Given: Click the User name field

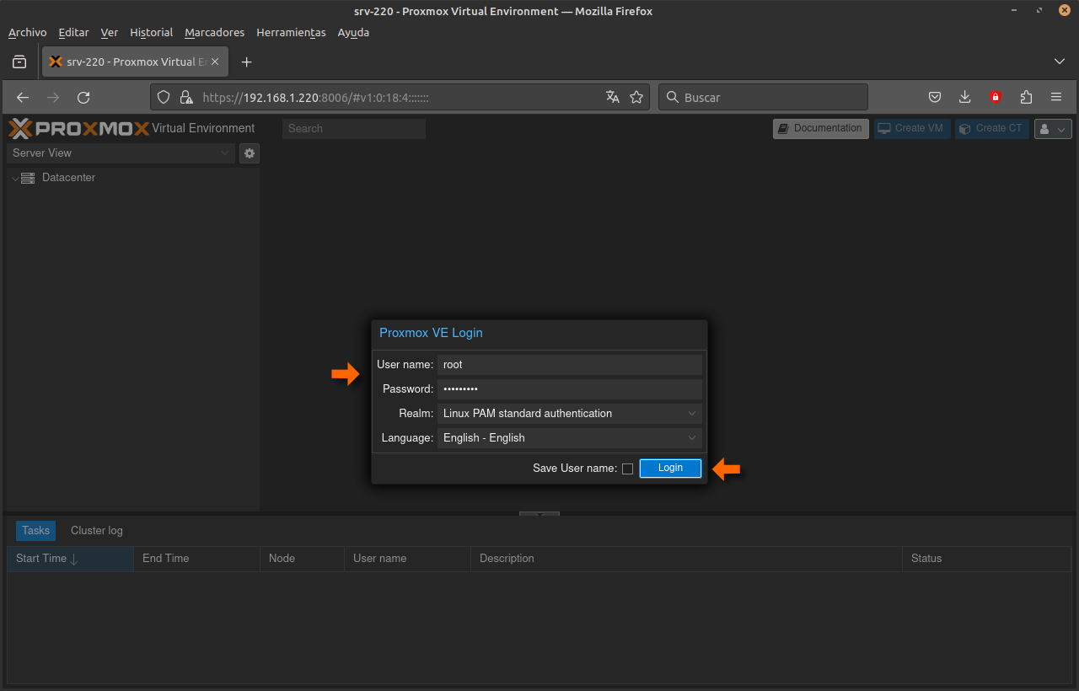Looking at the screenshot, I should (569, 365).
